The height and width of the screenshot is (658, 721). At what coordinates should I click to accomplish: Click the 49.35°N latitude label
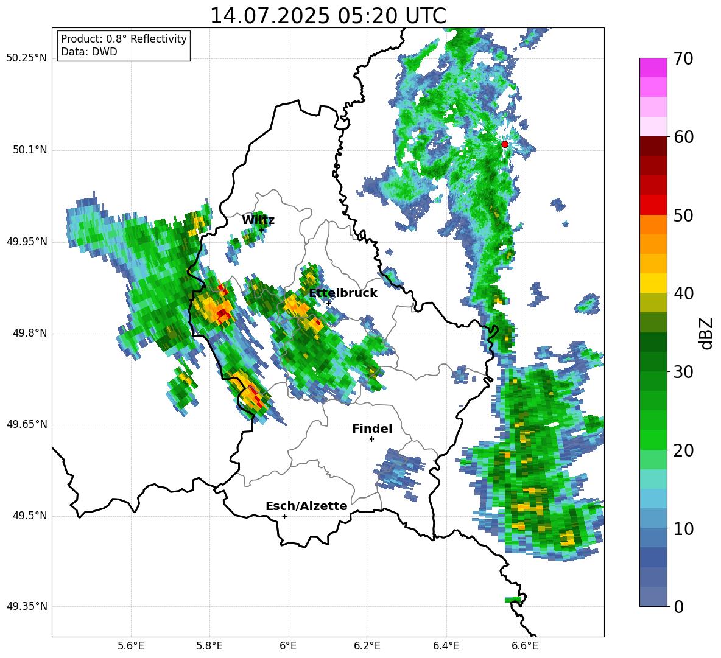tap(27, 606)
